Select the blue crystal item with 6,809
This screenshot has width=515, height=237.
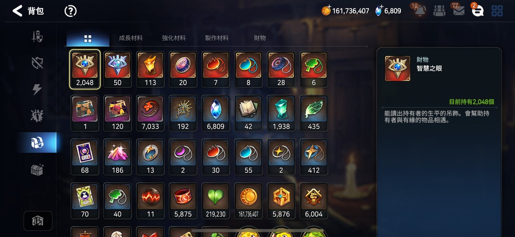coord(216,113)
